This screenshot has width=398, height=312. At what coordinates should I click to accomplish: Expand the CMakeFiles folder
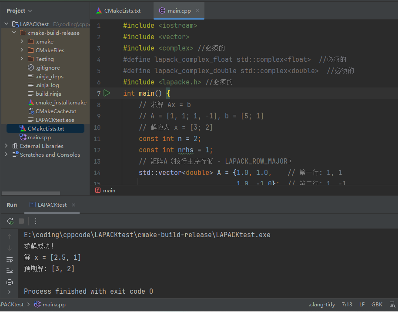point(22,50)
